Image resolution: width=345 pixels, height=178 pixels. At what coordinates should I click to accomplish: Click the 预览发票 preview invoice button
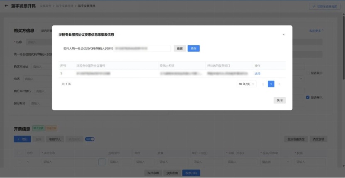[x=172, y=173]
